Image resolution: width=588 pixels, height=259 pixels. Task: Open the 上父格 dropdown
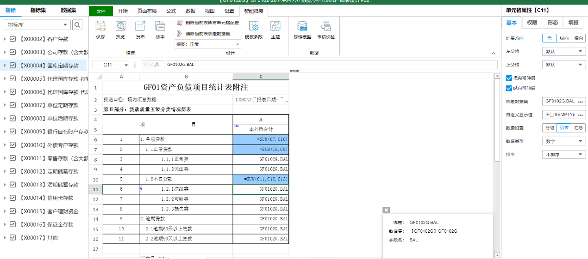(564, 65)
